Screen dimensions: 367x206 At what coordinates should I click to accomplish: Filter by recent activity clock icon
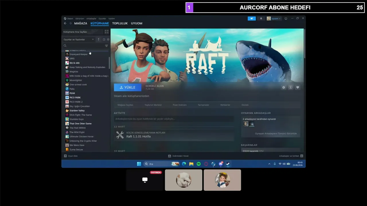[104, 39]
